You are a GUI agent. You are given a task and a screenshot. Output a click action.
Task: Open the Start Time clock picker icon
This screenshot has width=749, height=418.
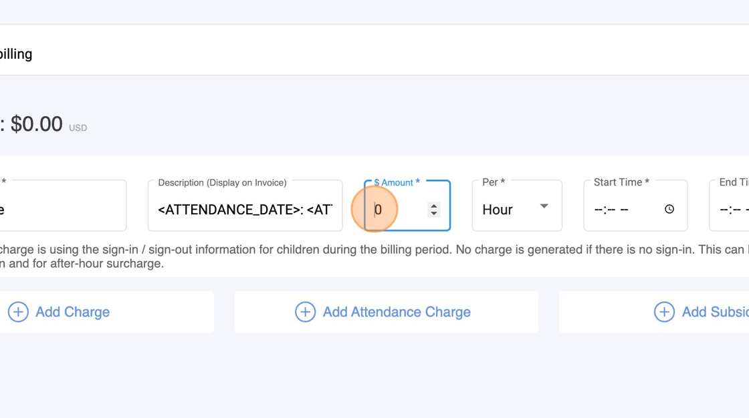(x=669, y=209)
